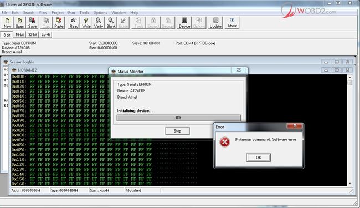
Task: Click the hex editor vertical scrollbar thumb
Action: 350,82
